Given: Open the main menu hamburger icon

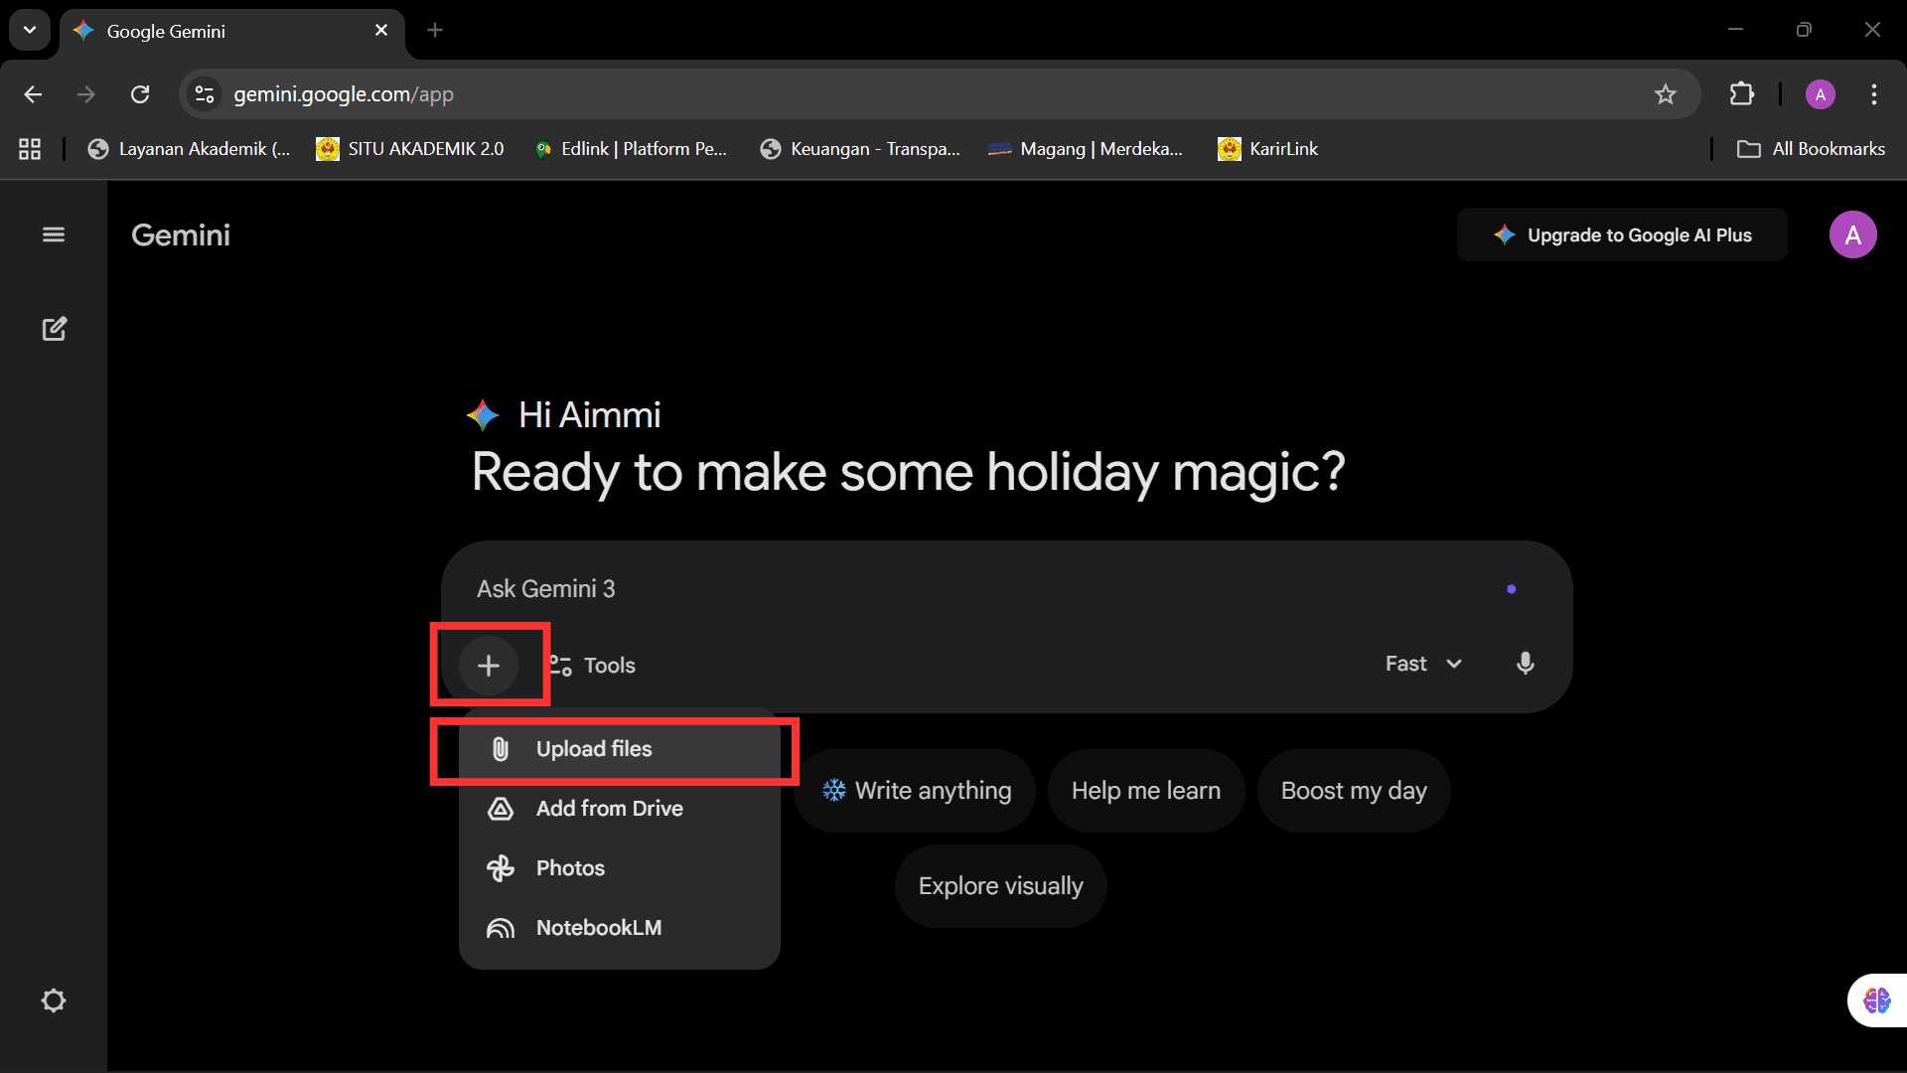Looking at the screenshot, I should pyautogui.click(x=54, y=234).
